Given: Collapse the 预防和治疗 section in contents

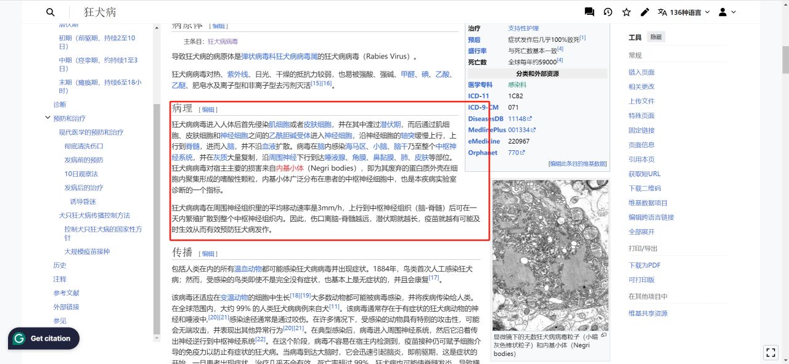Looking at the screenshot, I should (x=47, y=118).
